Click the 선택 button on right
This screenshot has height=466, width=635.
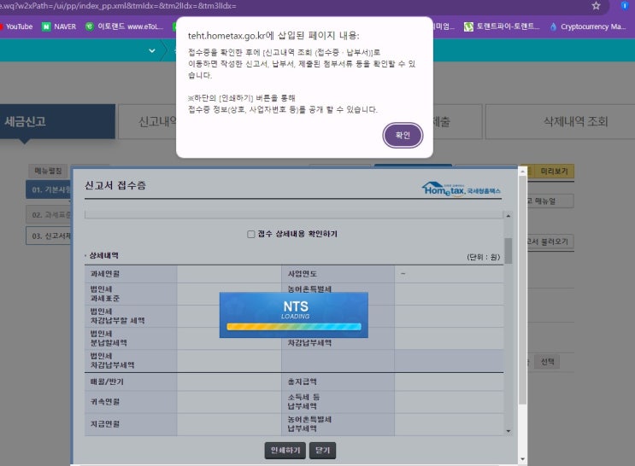coord(548,362)
